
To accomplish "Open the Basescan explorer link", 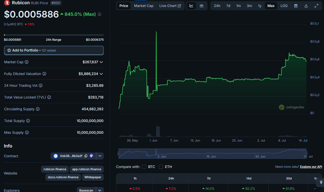I will 86,190.
